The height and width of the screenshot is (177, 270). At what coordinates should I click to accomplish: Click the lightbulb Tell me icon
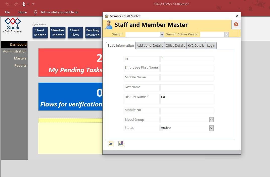[x=35, y=12]
